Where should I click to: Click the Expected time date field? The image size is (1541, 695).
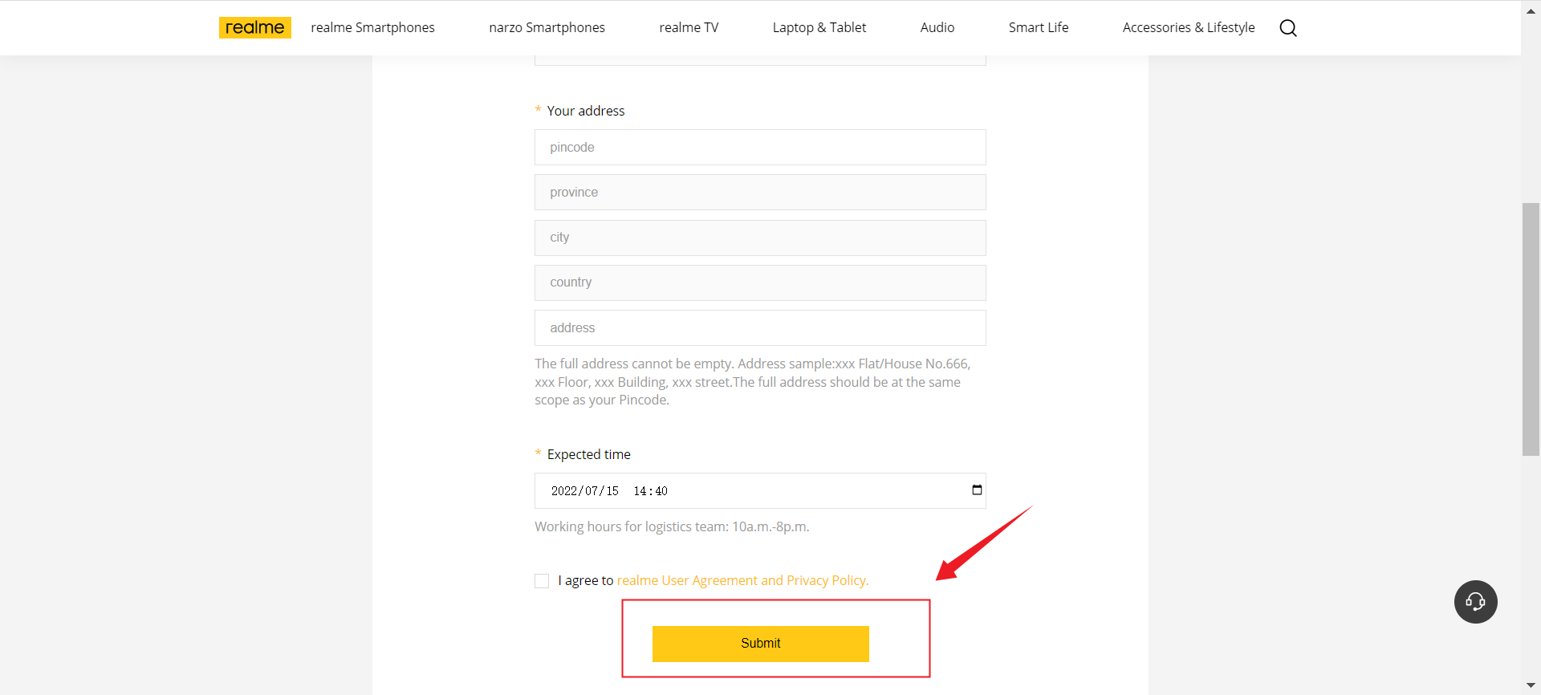point(722,491)
